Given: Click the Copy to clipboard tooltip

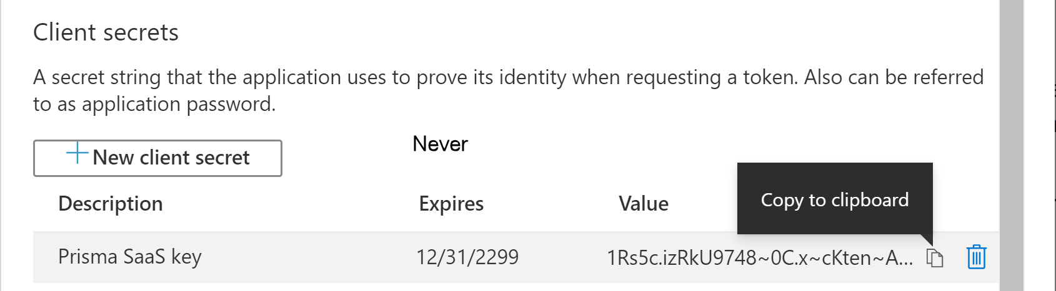Looking at the screenshot, I should pos(834,199).
